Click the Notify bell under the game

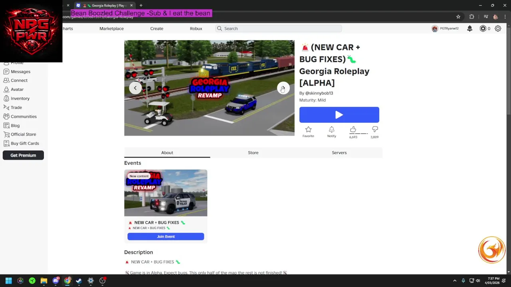pos(331,129)
